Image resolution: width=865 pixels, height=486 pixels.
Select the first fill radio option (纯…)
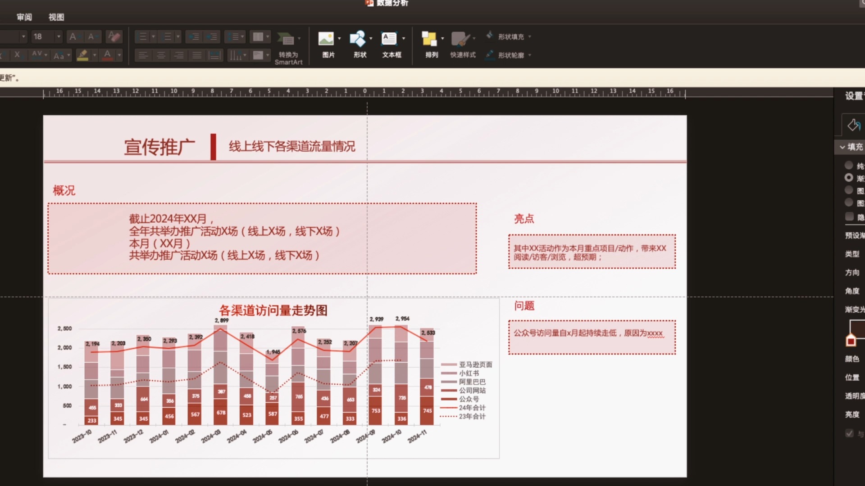[849, 165]
